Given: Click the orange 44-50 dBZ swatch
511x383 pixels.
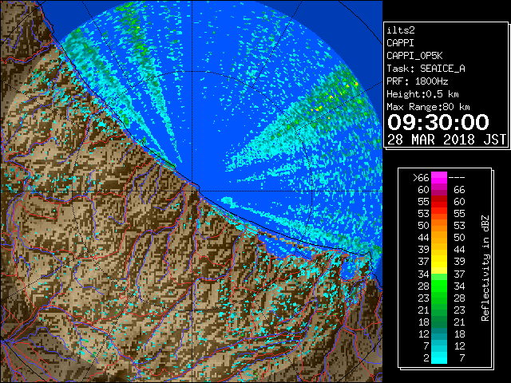Looking at the screenshot, I should coord(439,238).
